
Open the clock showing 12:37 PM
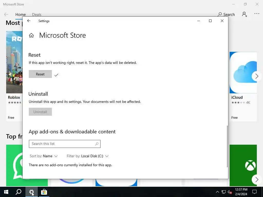pyautogui.click(x=241, y=192)
